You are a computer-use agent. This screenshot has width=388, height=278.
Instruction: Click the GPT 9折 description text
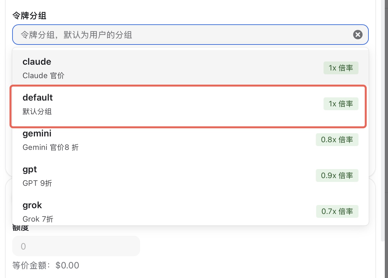pyautogui.click(x=37, y=184)
